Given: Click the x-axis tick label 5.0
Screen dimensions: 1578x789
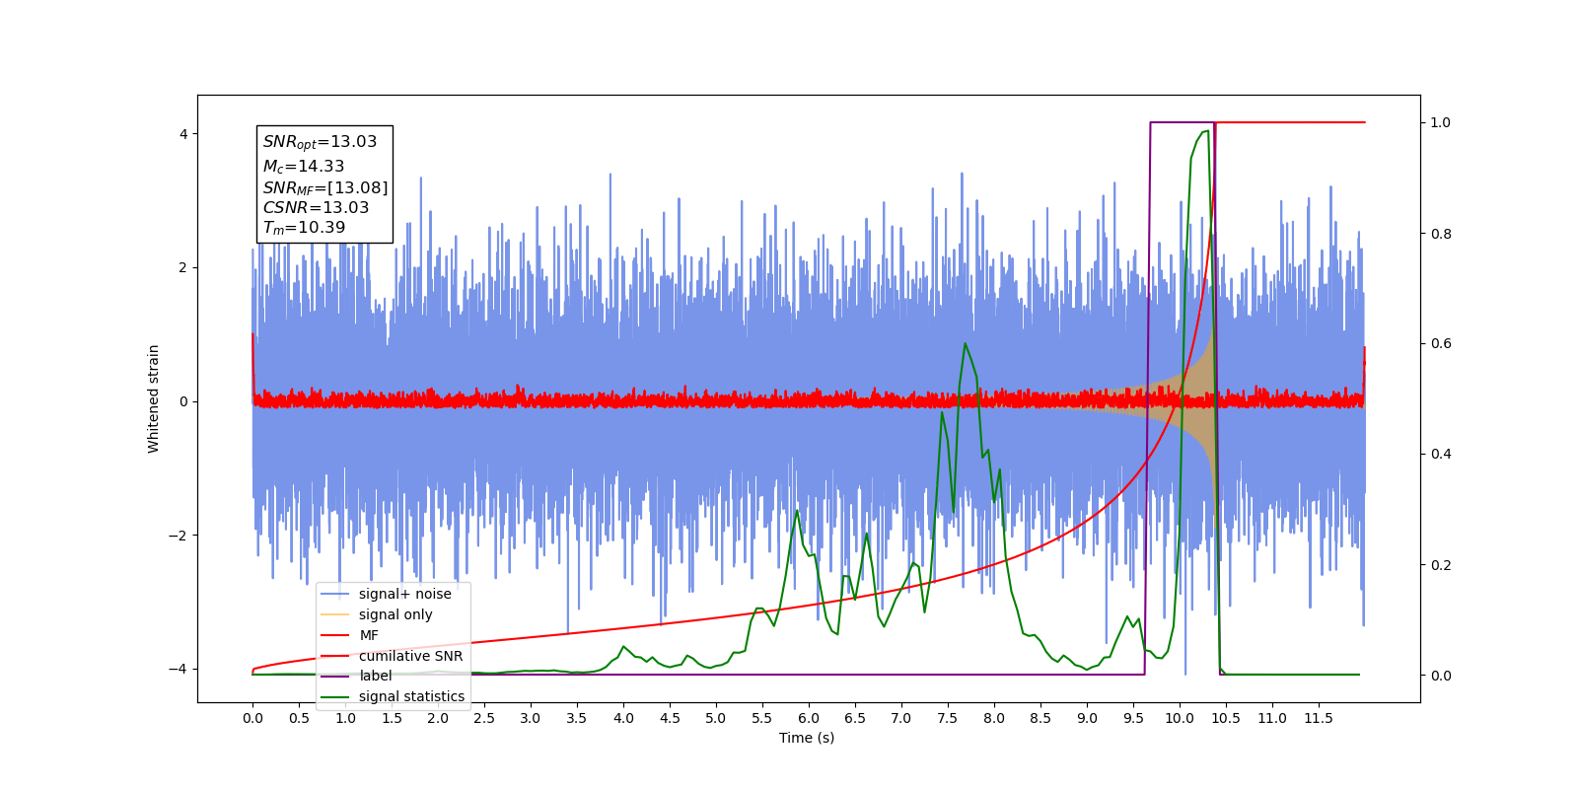Looking at the screenshot, I should click(716, 718).
